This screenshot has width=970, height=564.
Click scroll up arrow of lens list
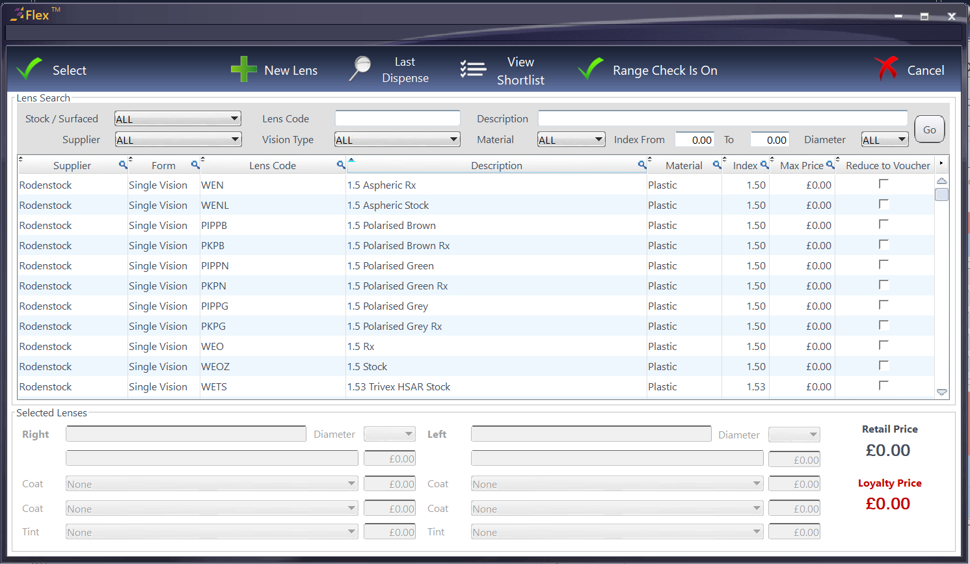941,181
